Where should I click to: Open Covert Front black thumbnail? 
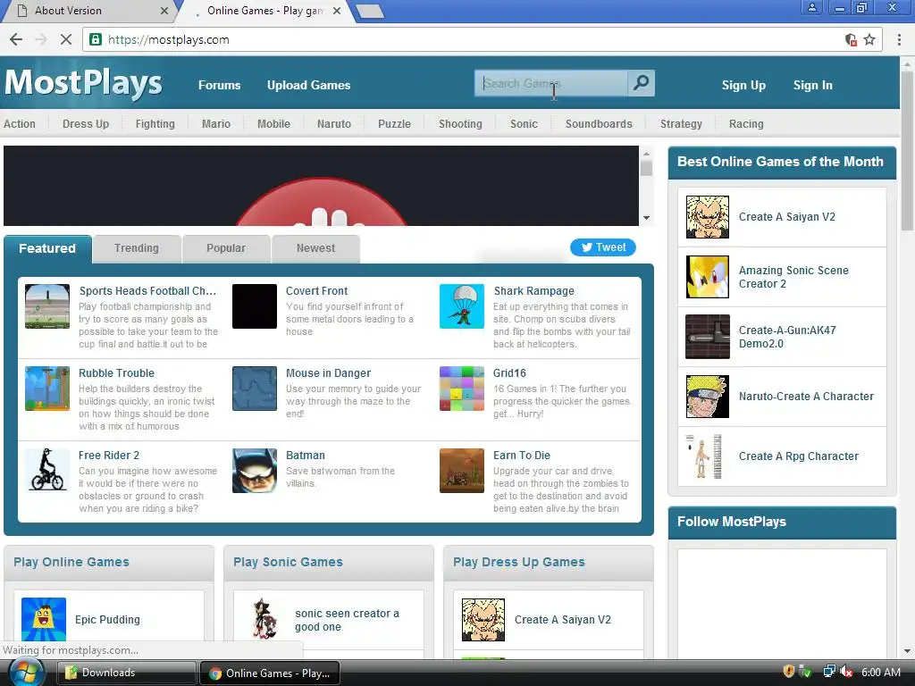click(x=255, y=306)
